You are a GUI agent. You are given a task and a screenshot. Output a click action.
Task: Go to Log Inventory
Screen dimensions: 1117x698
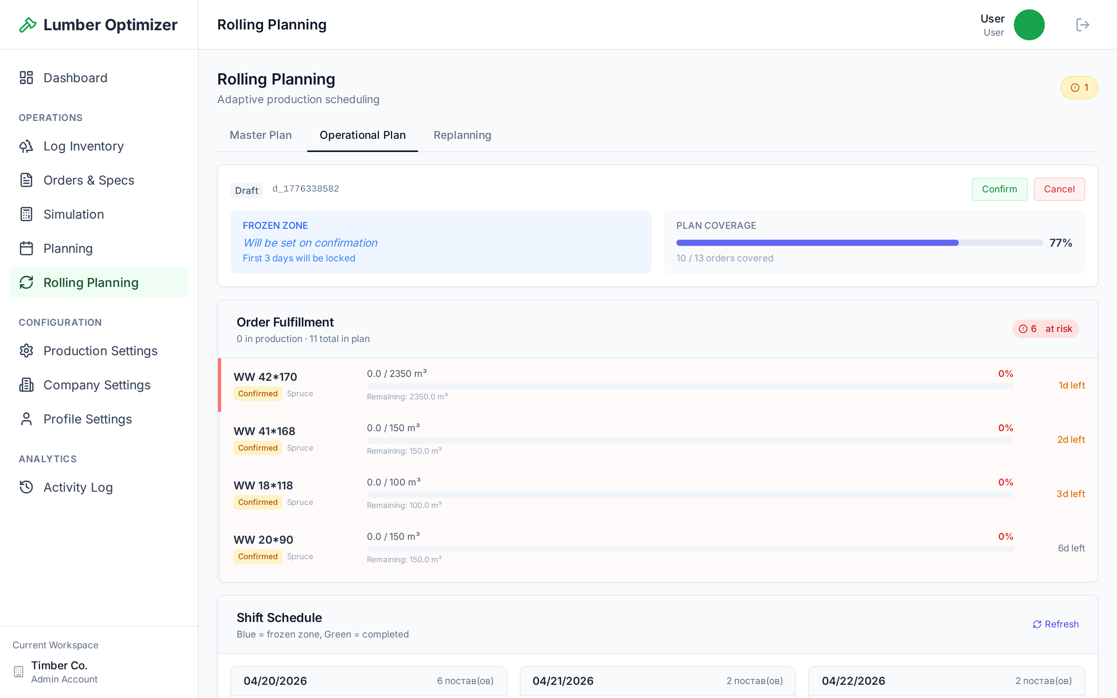(99, 146)
